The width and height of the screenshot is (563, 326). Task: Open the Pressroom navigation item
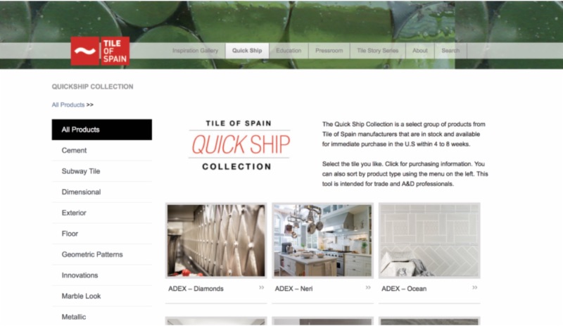(x=329, y=51)
